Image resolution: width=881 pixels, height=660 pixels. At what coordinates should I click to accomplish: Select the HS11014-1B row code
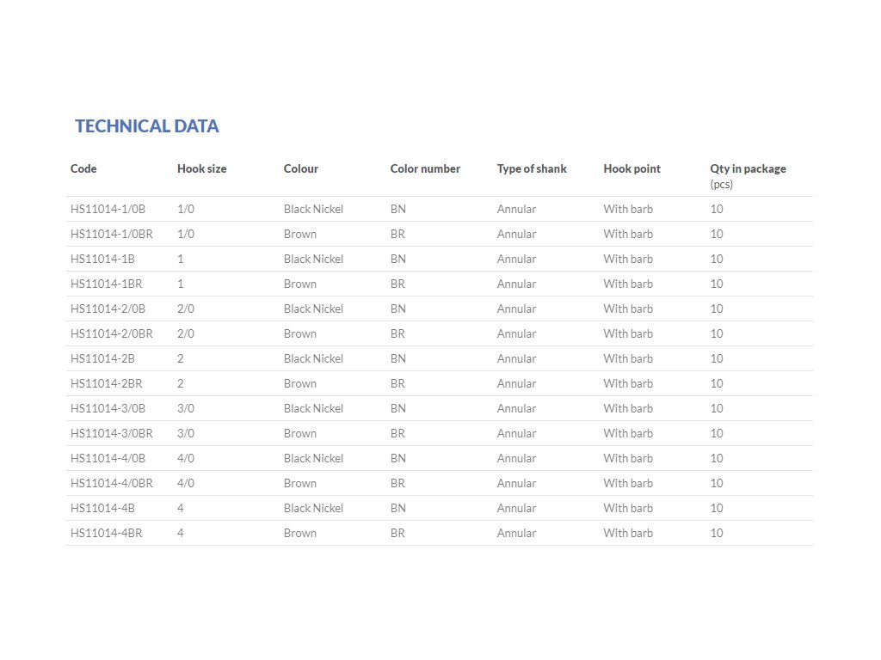tap(102, 259)
